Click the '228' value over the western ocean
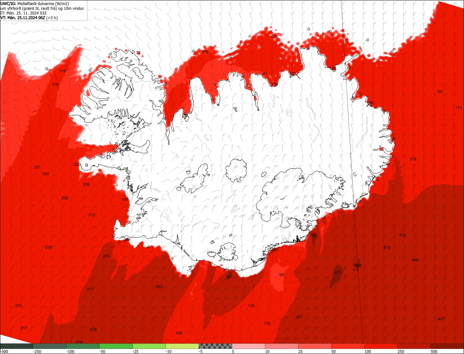The image size is (464, 354). (x=48, y=247)
